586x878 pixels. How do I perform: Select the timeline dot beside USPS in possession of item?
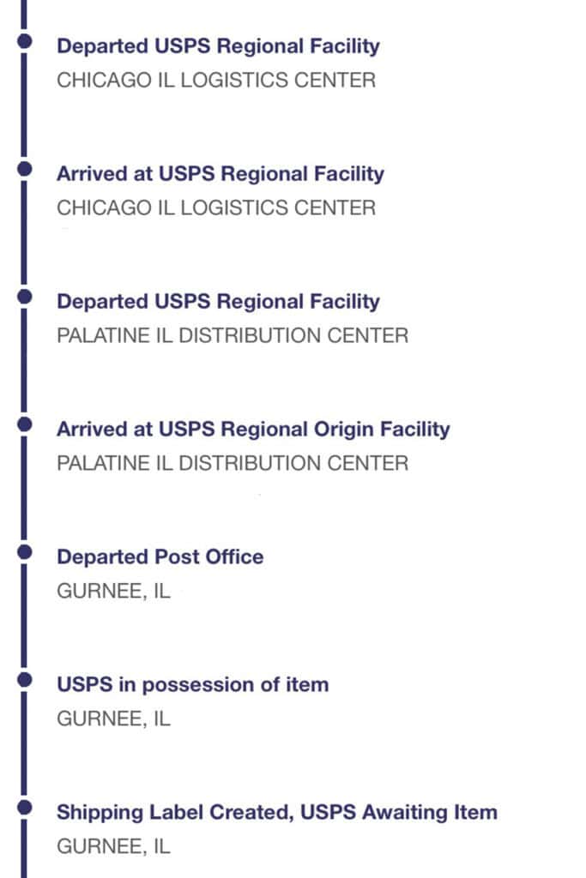click(x=24, y=680)
